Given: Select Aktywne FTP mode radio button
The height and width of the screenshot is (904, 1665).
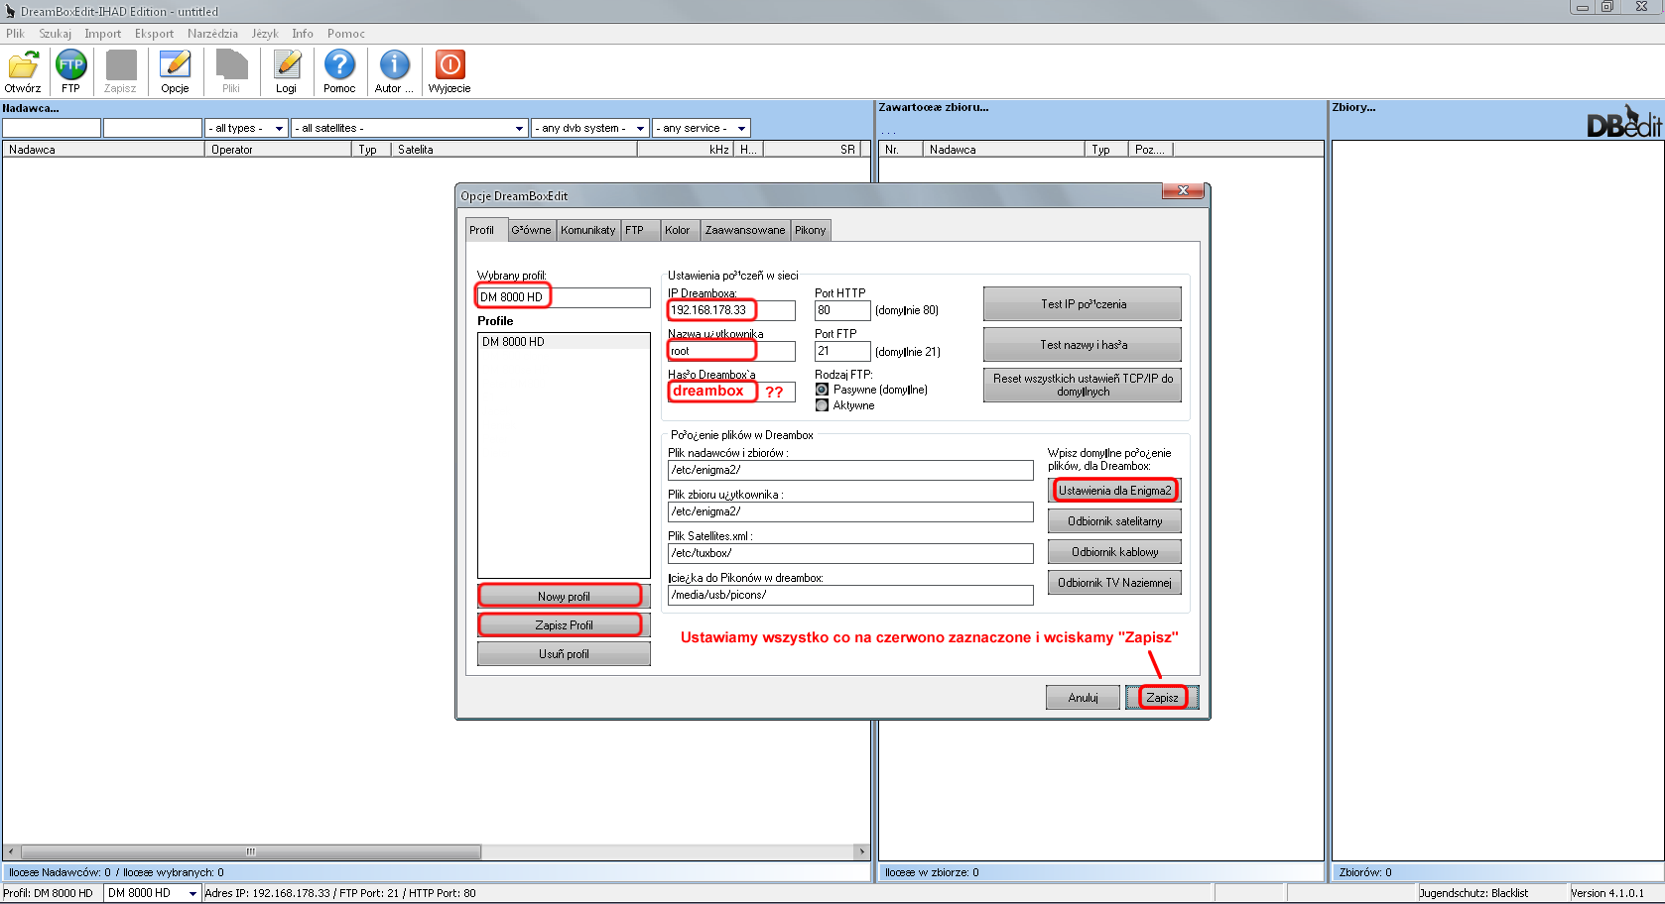Looking at the screenshot, I should coord(822,405).
